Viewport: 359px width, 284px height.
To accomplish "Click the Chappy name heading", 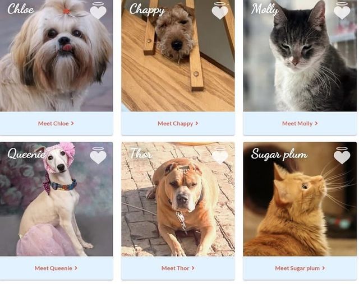I will (x=147, y=10).
